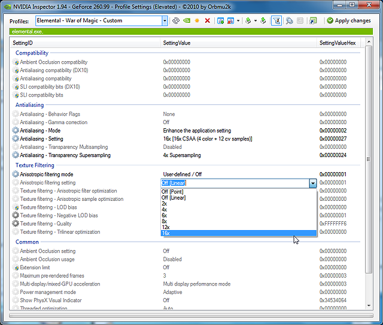383x325 pixels.
Task: Click the SettingID column header
Action: point(85,43)
